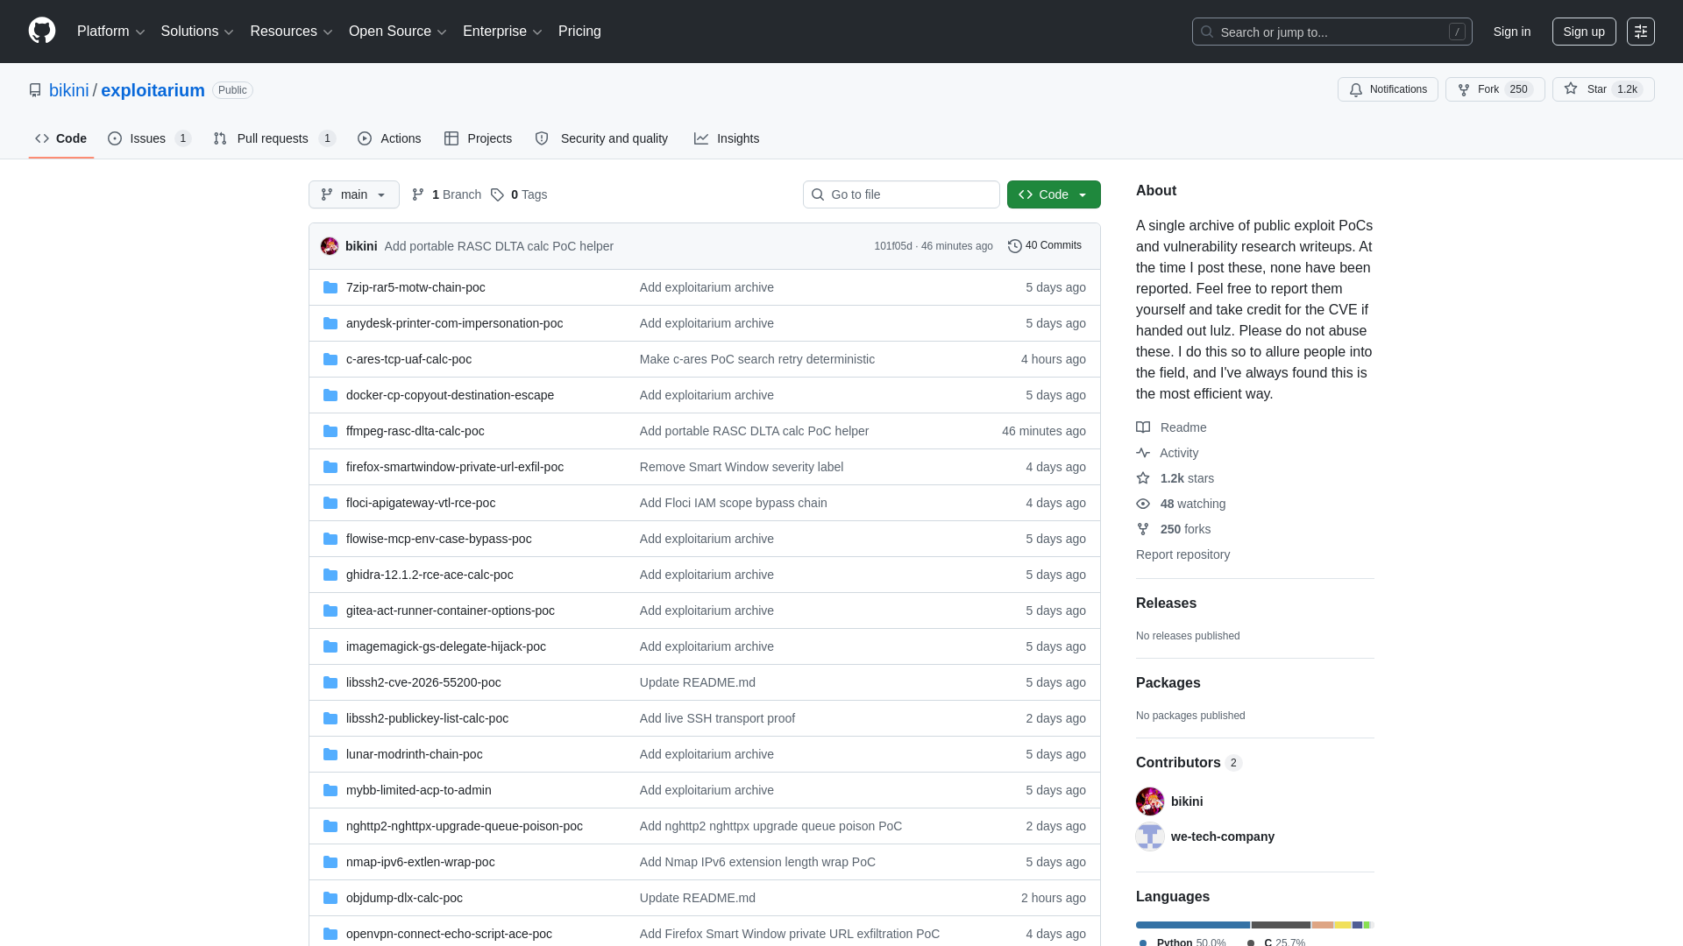This screenshot has height=946, width=1683.
Task: Click the folder icon for ghidra-12.1.2-rce-ace-calc-poc
Action: pos(330,575)
